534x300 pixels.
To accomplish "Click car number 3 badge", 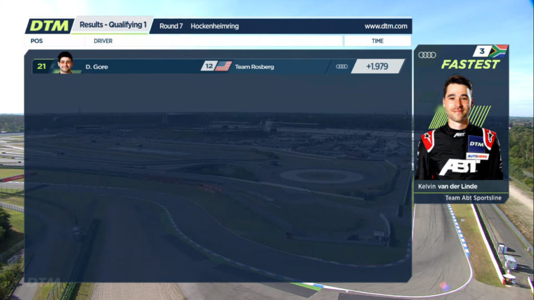I will [482, 51].
